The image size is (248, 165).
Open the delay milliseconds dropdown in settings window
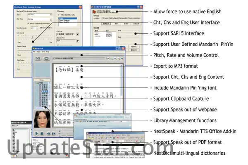coord(37,28)
